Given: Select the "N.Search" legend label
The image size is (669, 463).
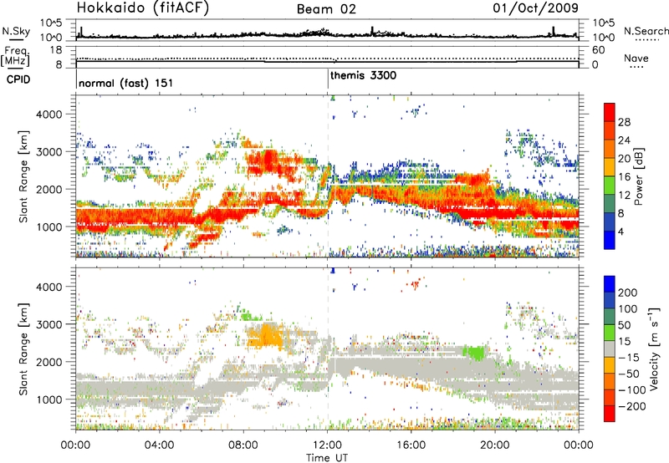Looking at the screenshot, I should coord(646,31).
